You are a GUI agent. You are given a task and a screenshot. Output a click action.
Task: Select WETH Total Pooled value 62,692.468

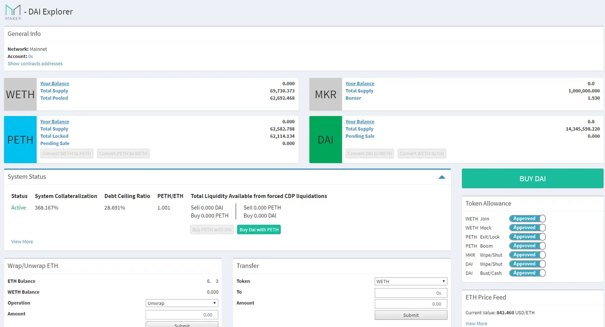[x=282, y=98]
